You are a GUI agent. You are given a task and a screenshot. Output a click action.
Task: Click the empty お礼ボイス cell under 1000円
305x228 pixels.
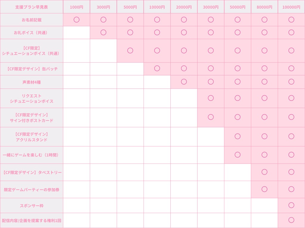click(x=77, y=32)
